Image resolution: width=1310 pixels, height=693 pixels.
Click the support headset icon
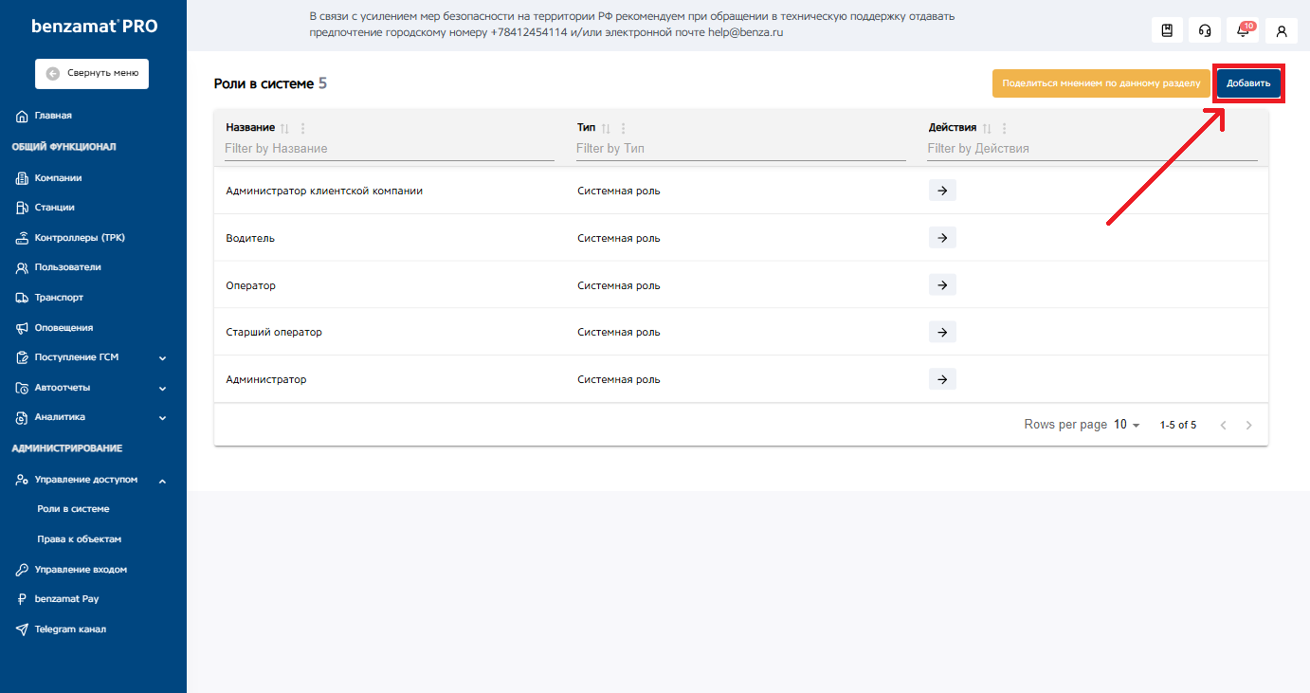coord(1205,30)
